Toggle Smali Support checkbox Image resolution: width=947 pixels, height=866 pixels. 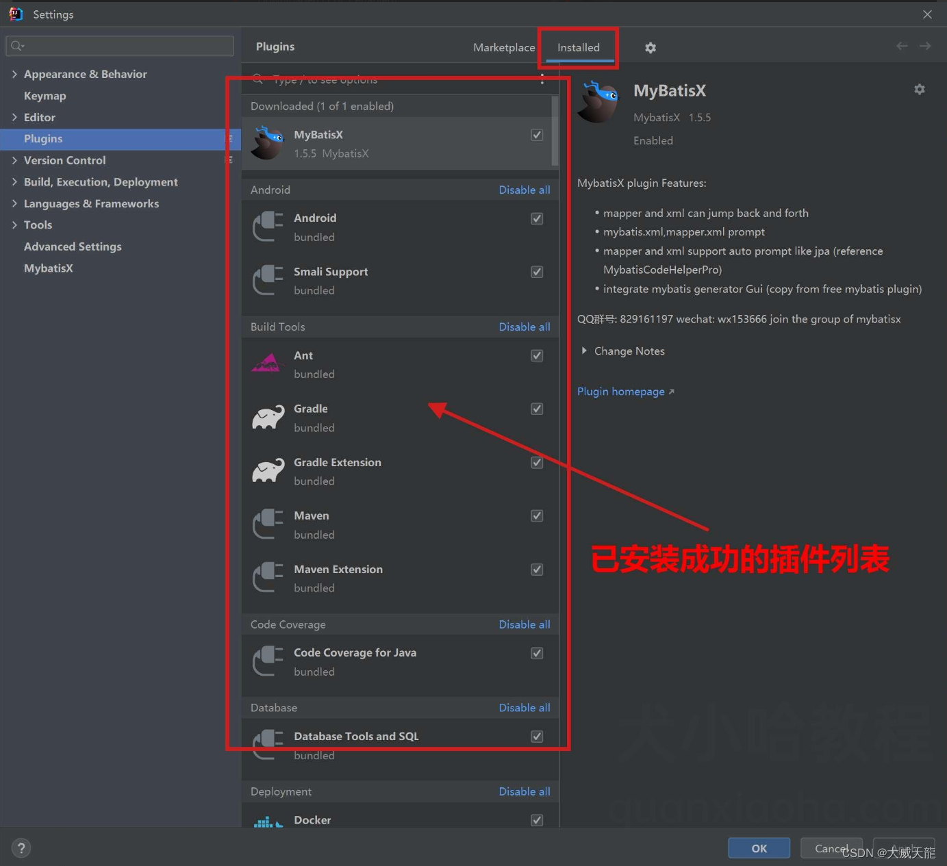click(x=537, y=272)
